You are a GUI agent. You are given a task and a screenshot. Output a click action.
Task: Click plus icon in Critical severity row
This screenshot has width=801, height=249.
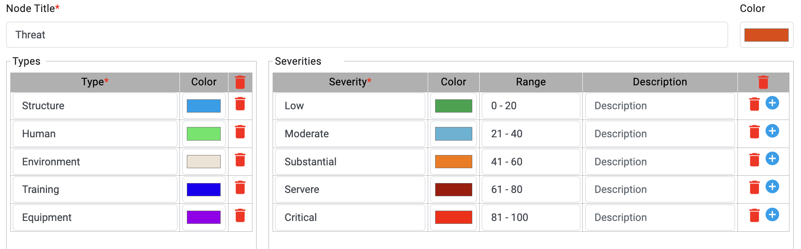(772, 215)
